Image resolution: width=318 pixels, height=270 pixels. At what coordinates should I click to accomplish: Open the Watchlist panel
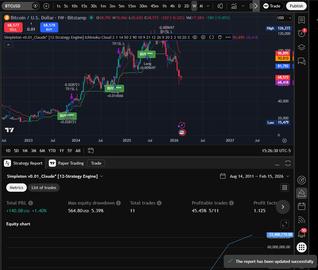pos(301,20)
